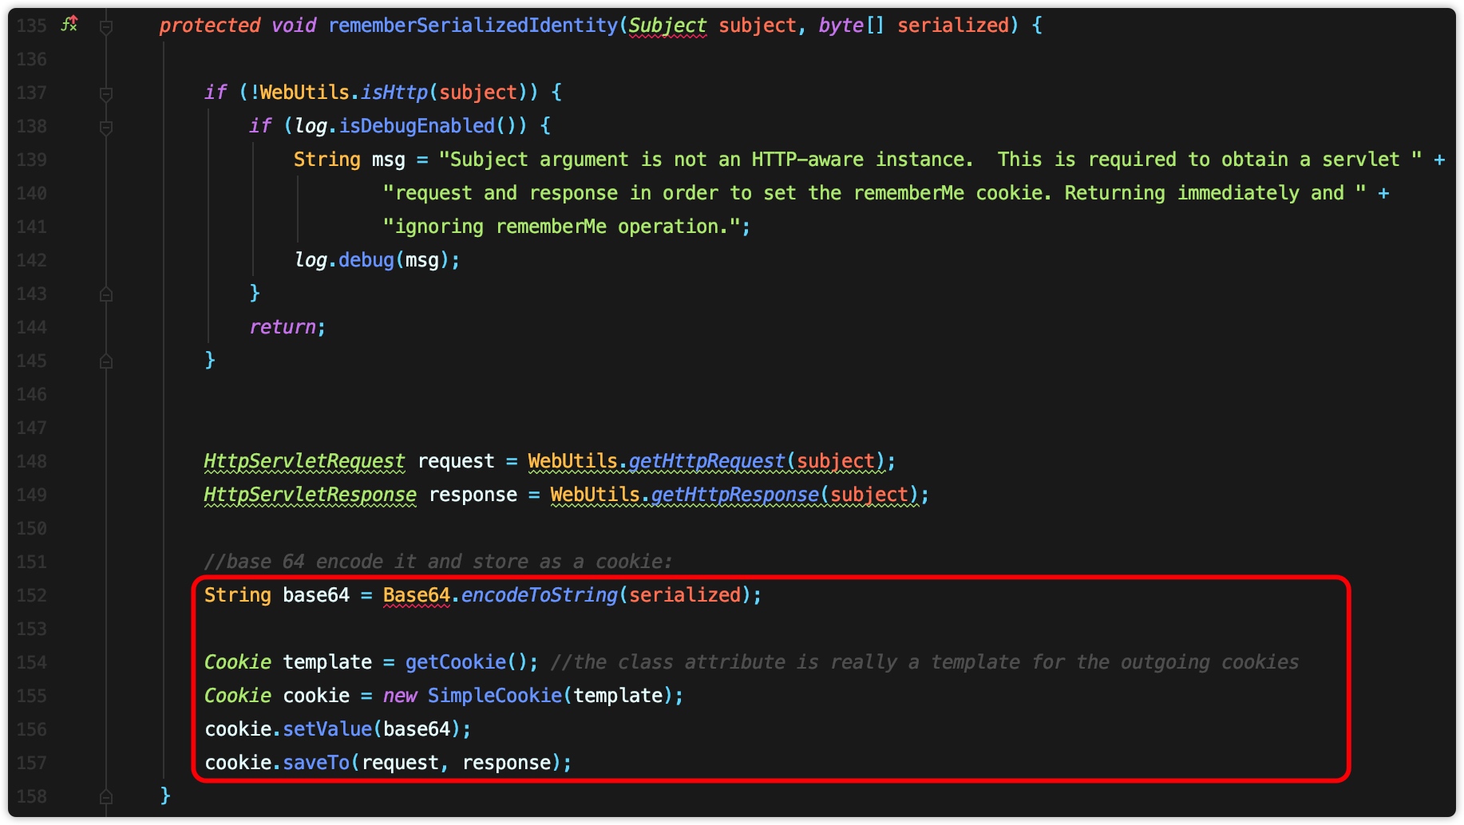
Task: Collapse the if block fold marker at line 137
Action: [x=106, y=94]
